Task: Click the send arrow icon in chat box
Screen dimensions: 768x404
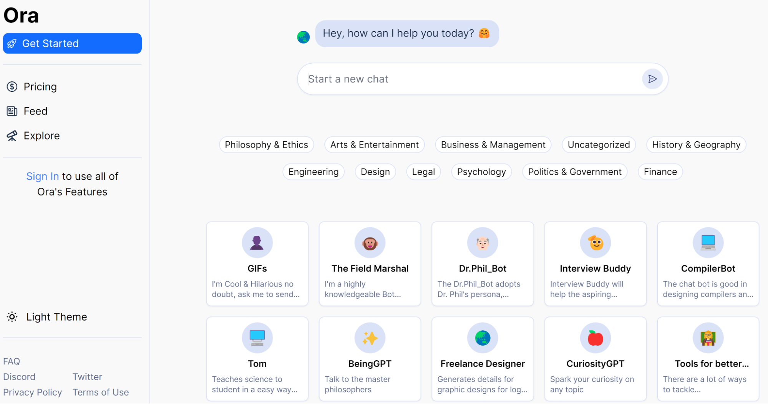Action: [652, 79]
